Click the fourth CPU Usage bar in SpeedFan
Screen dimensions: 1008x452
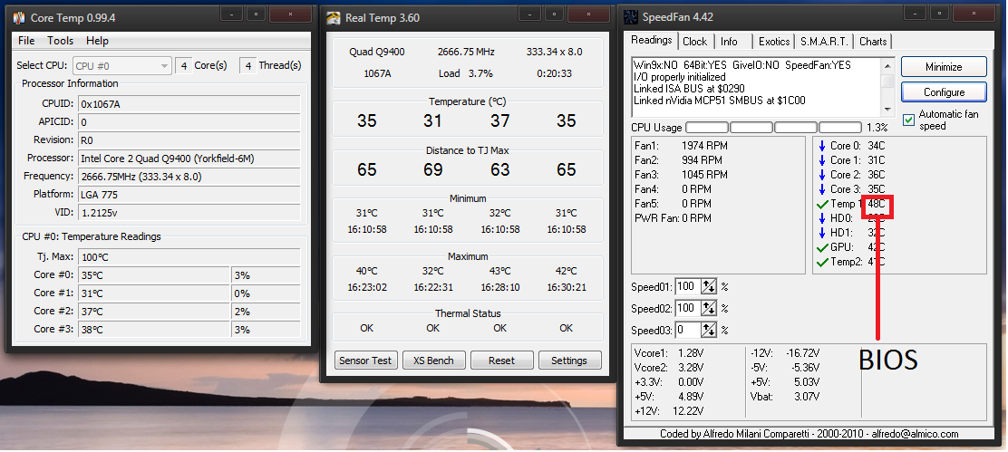pos(839,127)
